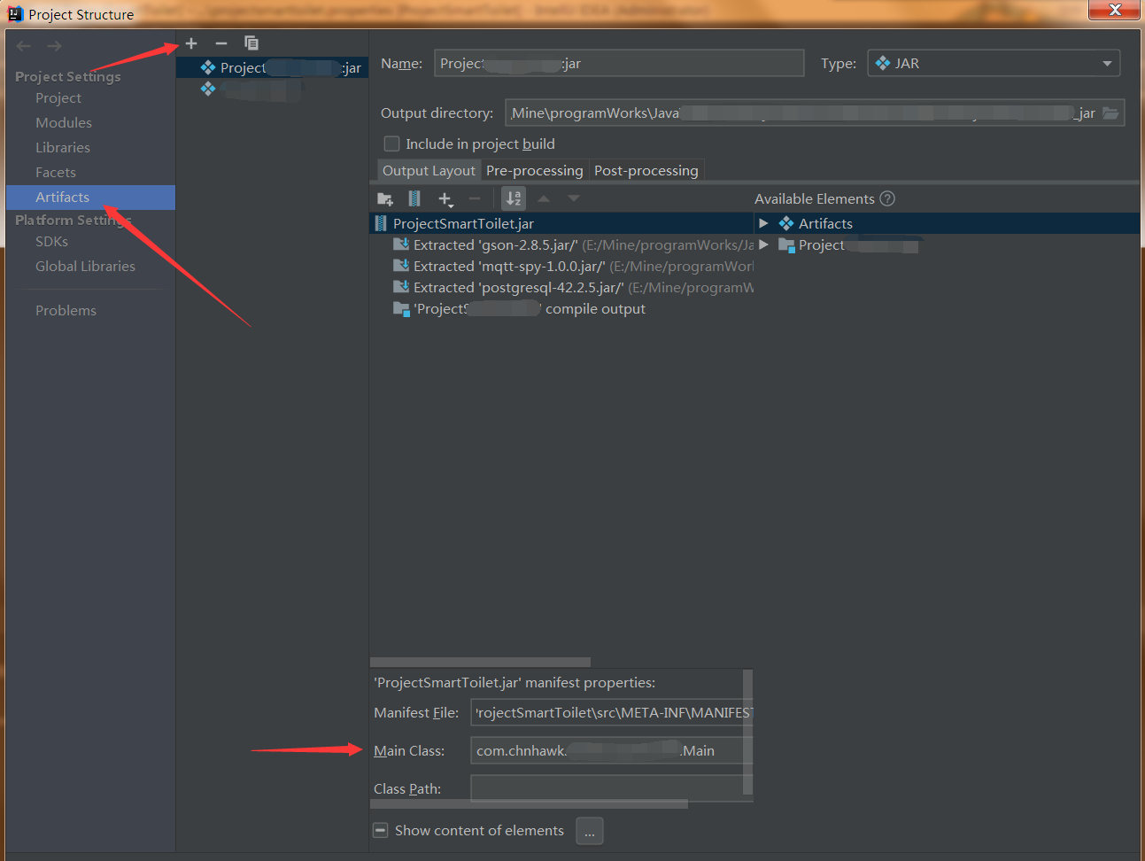
Task: Create a directory in the output layout
Action: pyautogui.click(x=385, y=199)
